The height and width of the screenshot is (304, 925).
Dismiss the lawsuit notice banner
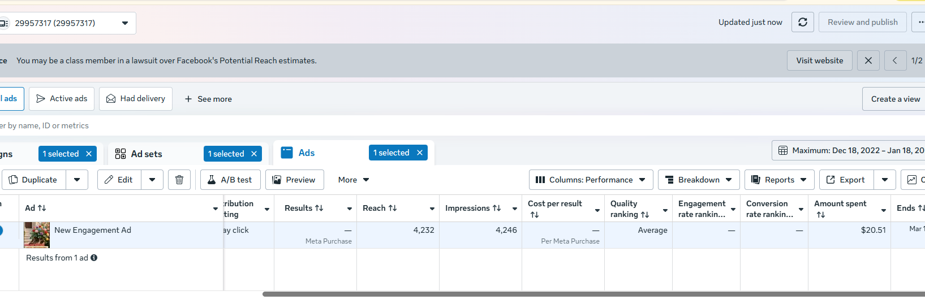pyautogui.click(x=868, y=60)
